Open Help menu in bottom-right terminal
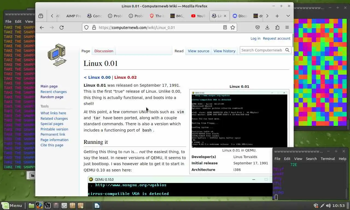350x210 pixels. point(342,159)
